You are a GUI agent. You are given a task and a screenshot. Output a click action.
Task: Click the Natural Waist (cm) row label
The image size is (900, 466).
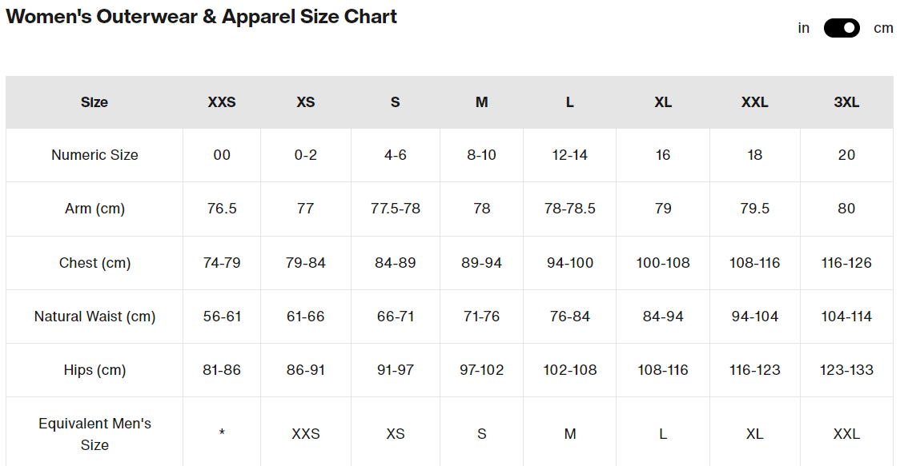94,317
